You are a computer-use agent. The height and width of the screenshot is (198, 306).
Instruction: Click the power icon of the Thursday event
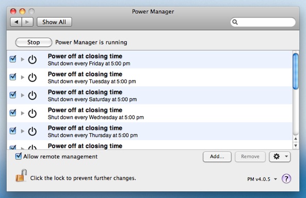tap(32, 131)
